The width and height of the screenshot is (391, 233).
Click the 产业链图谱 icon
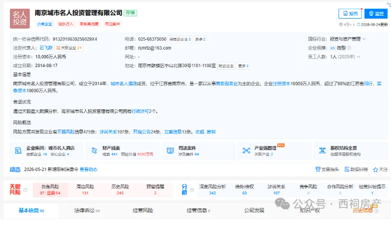click(246, 151)
